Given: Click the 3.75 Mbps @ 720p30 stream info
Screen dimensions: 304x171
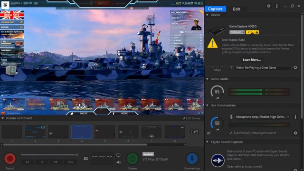Looking at the screenshot, I should pos(155,160).
